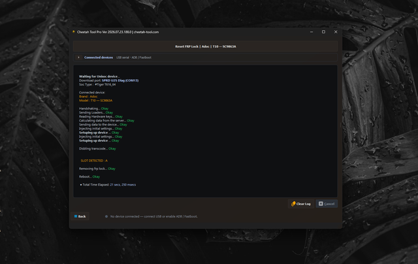Click the blue square icon beside Back
Screen dimensions: 418x264
click(x=76, y=216)
